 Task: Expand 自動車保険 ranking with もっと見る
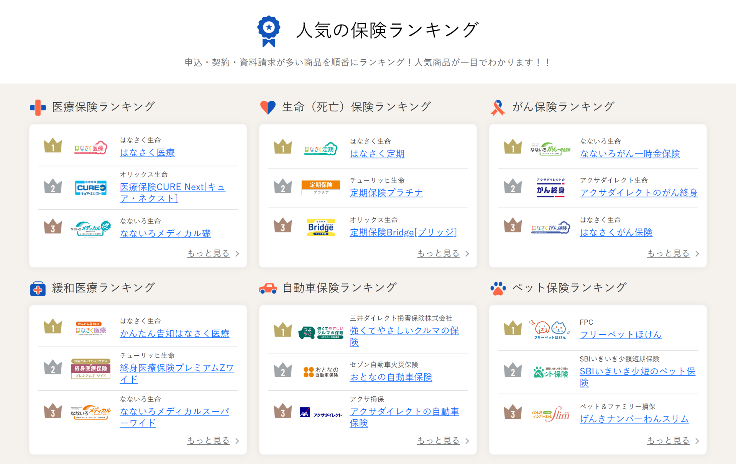click(439, 441)
